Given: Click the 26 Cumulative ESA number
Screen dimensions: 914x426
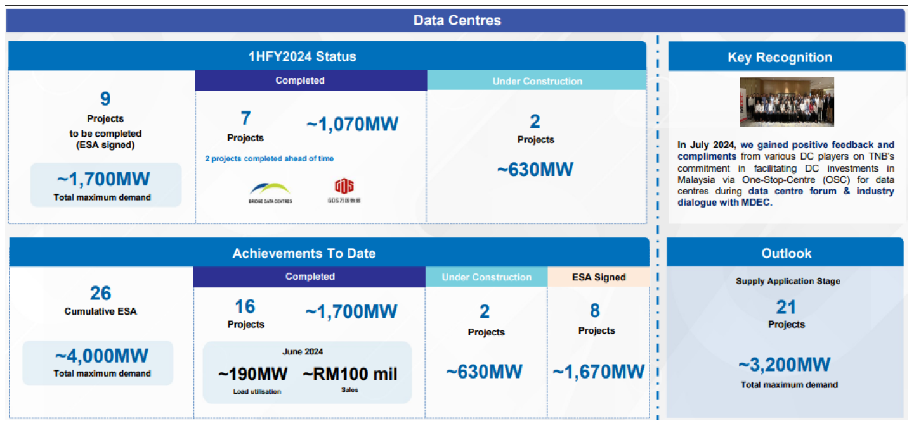Looking at the screenshot, I should click(x=100, y=293).
